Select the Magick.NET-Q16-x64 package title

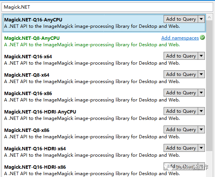tap(28, 57)
